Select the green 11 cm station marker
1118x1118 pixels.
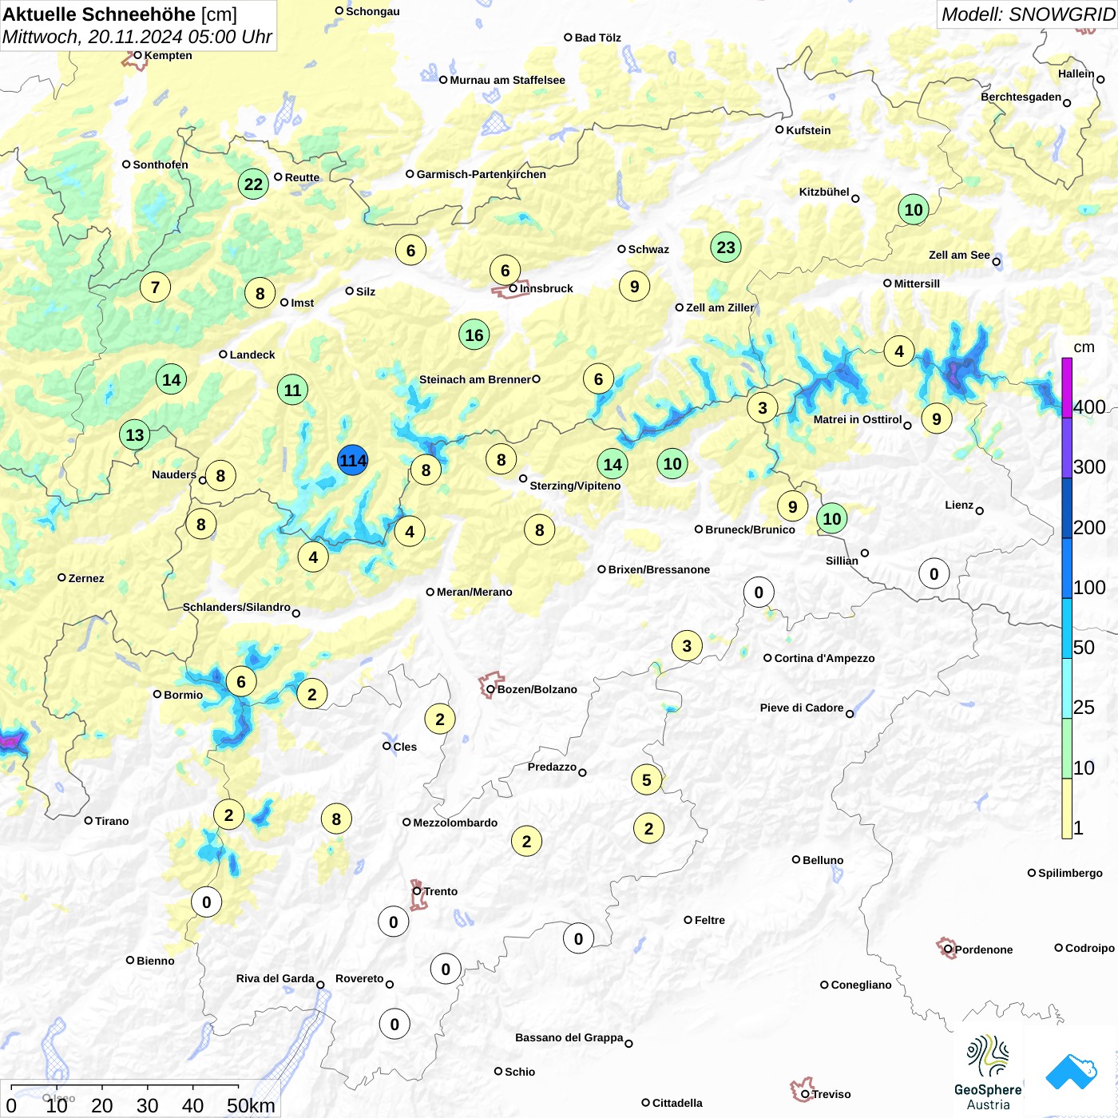coord(293,390)
